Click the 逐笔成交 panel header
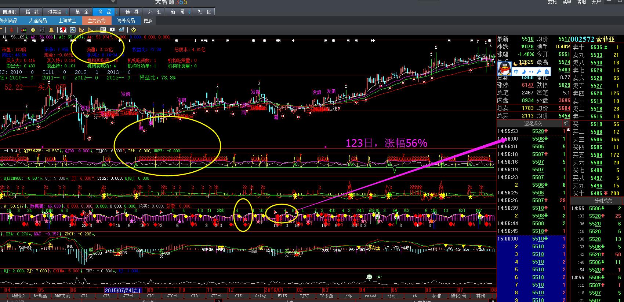Viewport: 624px width, 302px height. 530,124
